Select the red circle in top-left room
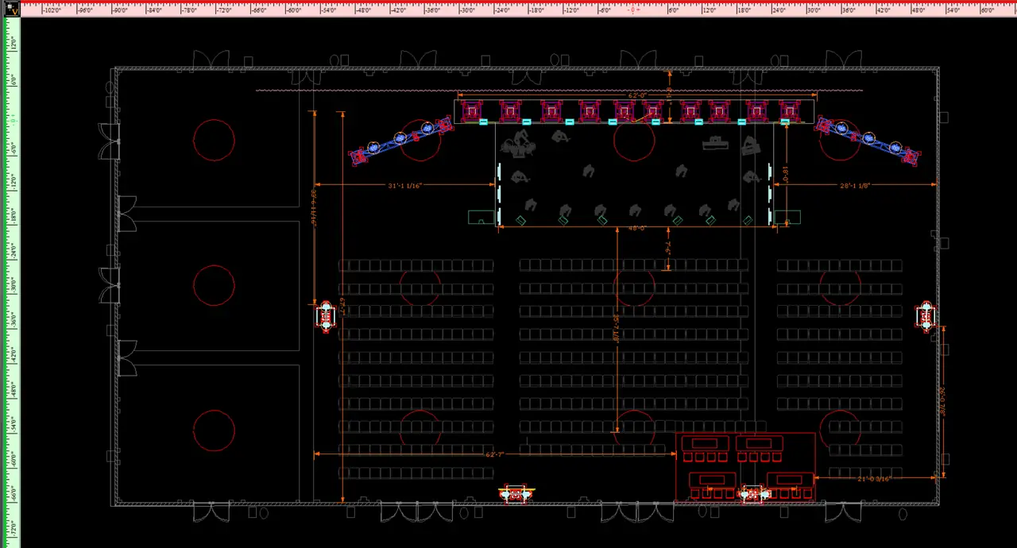 click(214, 141)
